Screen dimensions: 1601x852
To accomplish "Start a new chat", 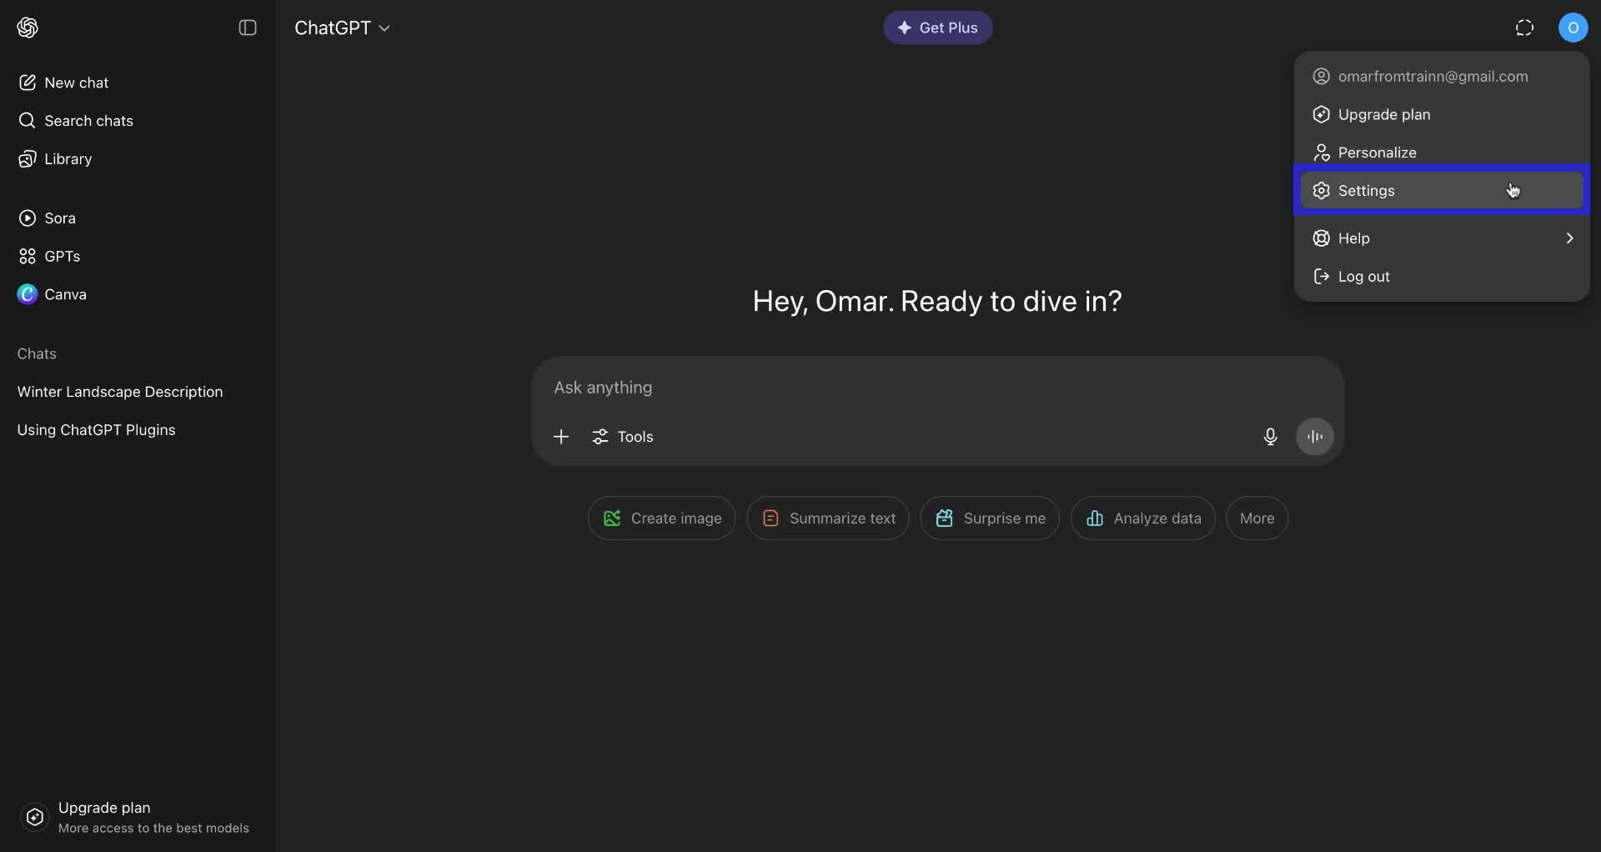I will pos(75,83).
